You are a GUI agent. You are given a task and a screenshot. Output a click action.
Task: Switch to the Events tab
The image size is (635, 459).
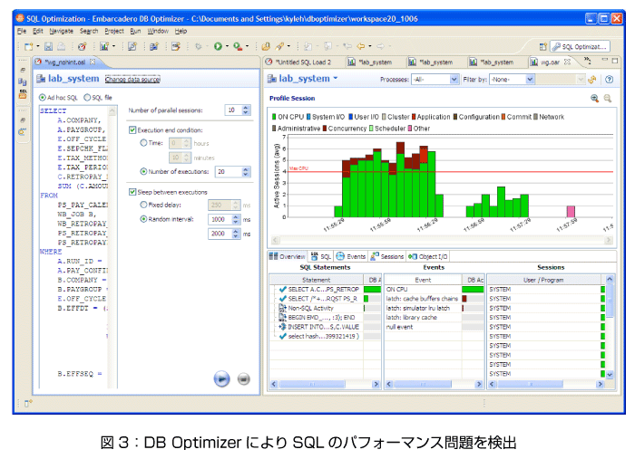pyautogui.click(x=351, y=256)
